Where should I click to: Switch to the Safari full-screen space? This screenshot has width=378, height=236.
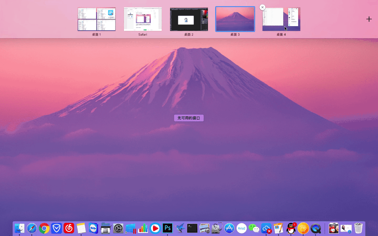click(143, 19)
